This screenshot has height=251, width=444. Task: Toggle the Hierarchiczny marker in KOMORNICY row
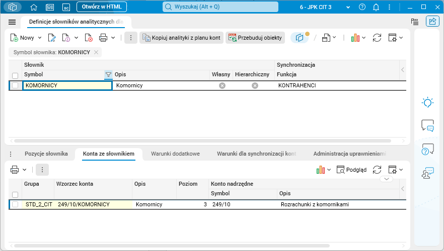[x=255, y=85]
